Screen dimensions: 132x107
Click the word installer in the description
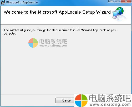click(x=14, y=30)
